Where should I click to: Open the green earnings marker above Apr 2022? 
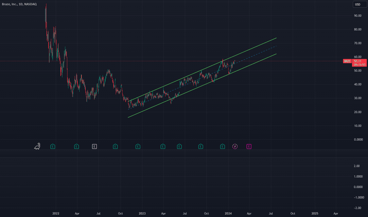[x=77, y=146]
